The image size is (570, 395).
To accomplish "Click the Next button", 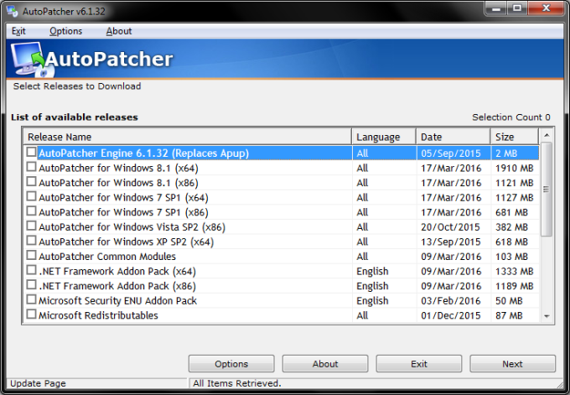I will tap(512, 364).
